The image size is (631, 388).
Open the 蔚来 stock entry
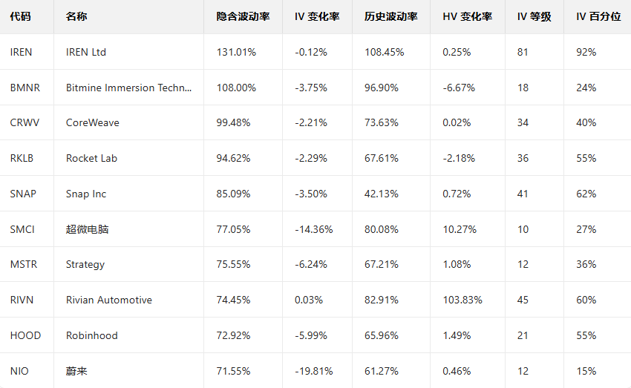click(76, 370)
